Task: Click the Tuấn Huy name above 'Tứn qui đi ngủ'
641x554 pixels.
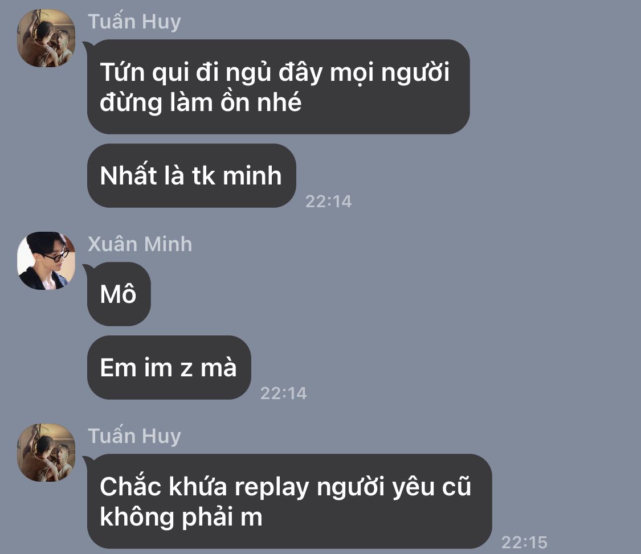Action: click(x=134, y=22)
